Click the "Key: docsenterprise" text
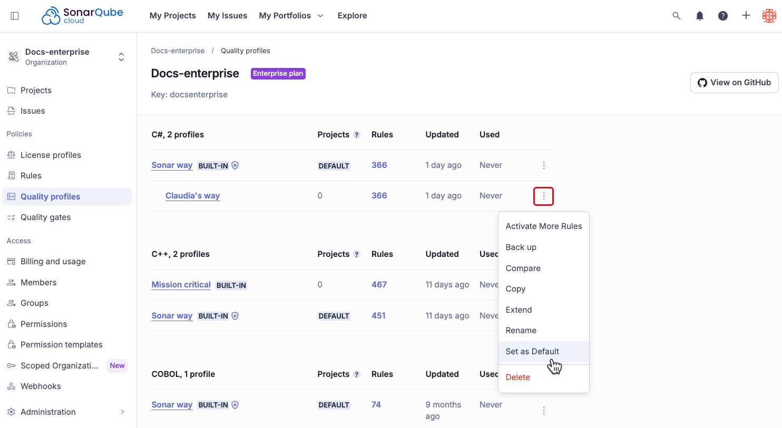The height and width of the screenshot is (428, 782). point(190,95)
